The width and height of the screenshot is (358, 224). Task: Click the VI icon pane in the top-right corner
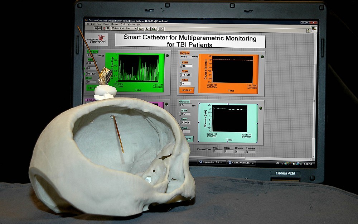pos(314,29)
